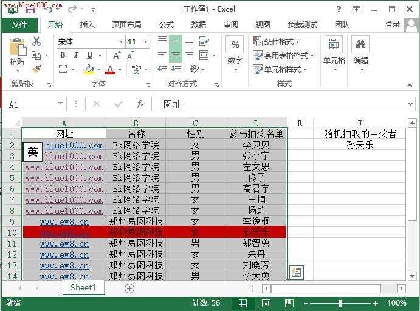Viewport: 420px width, 311px height.
Task: Apply red font color A
Action: (110, 70)
